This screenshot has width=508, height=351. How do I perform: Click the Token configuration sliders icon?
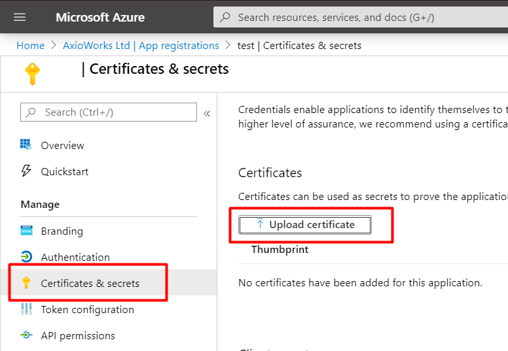click(26, 309)
